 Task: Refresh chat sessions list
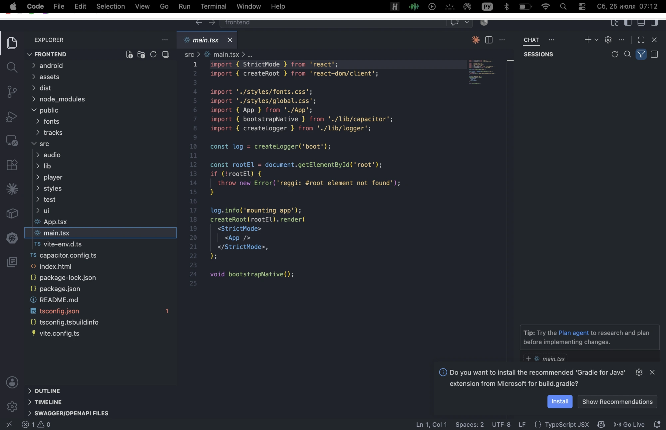tap(615, 54)
